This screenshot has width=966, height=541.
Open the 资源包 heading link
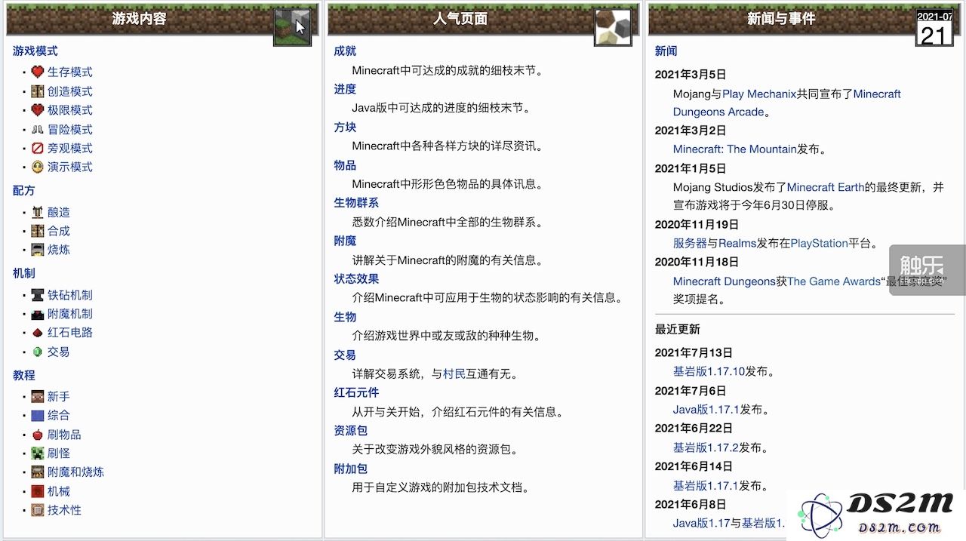click(x=350, y=430)
